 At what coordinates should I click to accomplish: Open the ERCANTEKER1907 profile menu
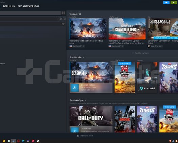[28, 6]
